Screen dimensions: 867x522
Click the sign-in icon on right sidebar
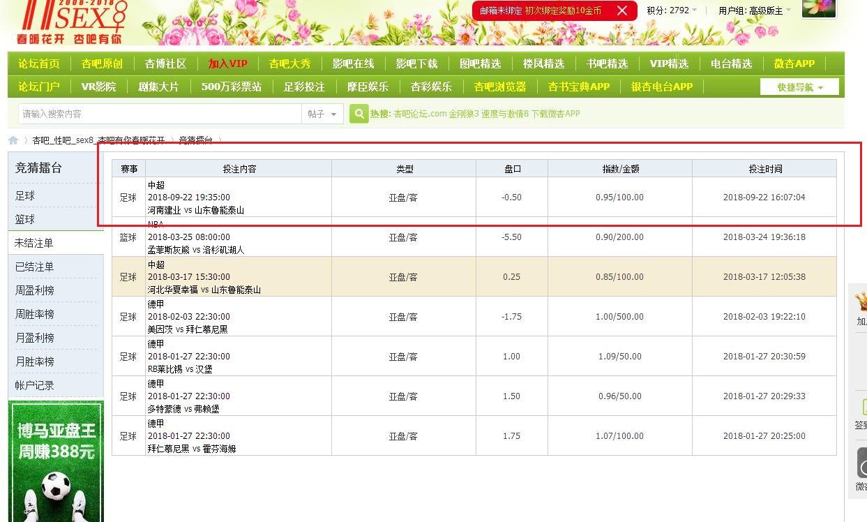[x=861, y=407]
